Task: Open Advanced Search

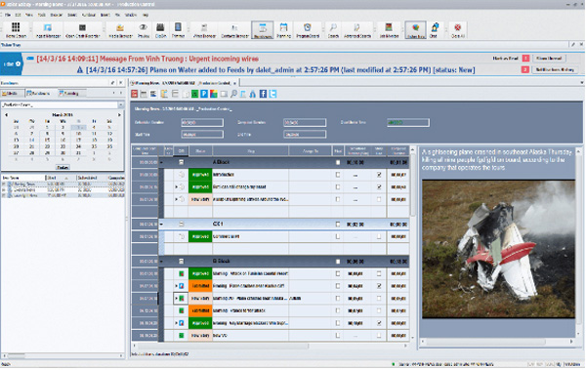Action: [356, 30]
